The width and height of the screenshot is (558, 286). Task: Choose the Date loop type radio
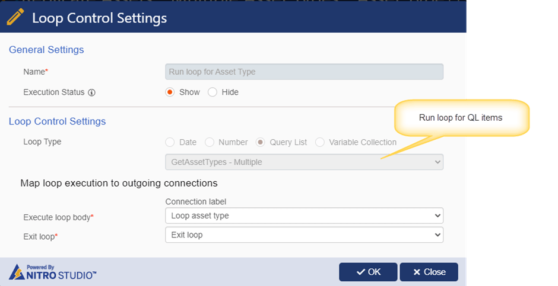pyautogui.click(x=170, y=142)
